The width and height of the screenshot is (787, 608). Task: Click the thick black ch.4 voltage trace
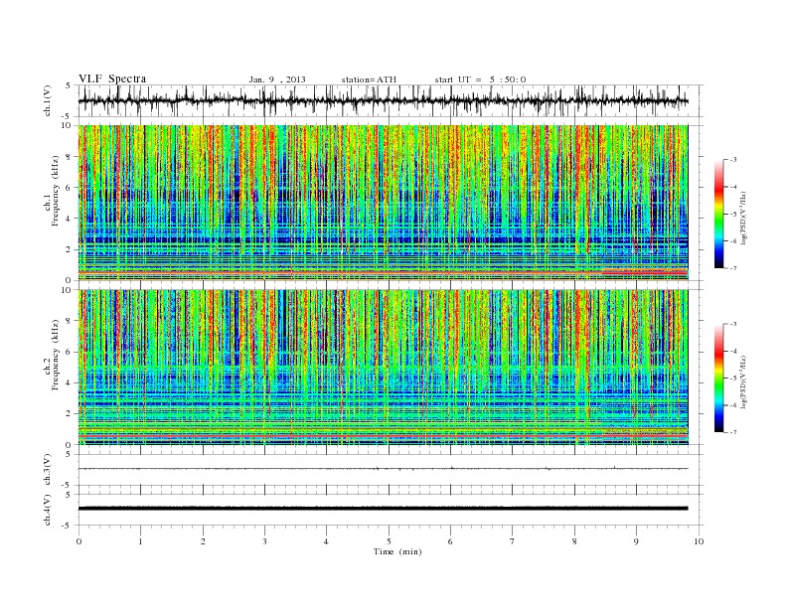click(383, 509)
